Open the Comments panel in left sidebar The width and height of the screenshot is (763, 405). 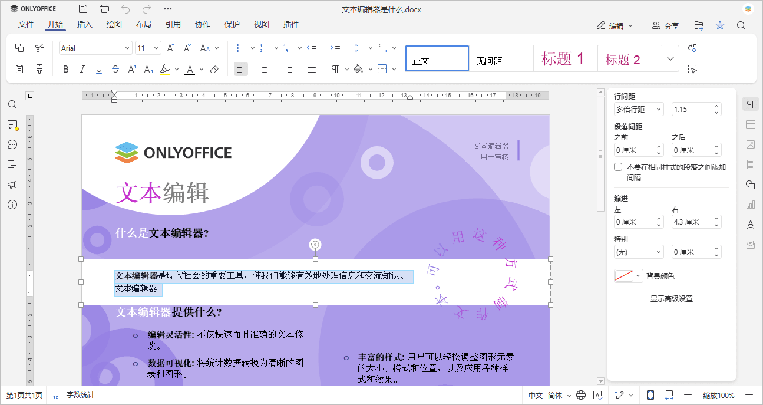[12, 124]
